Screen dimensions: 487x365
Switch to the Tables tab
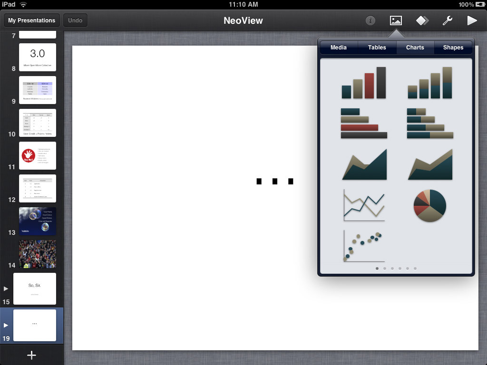(377, 48)
